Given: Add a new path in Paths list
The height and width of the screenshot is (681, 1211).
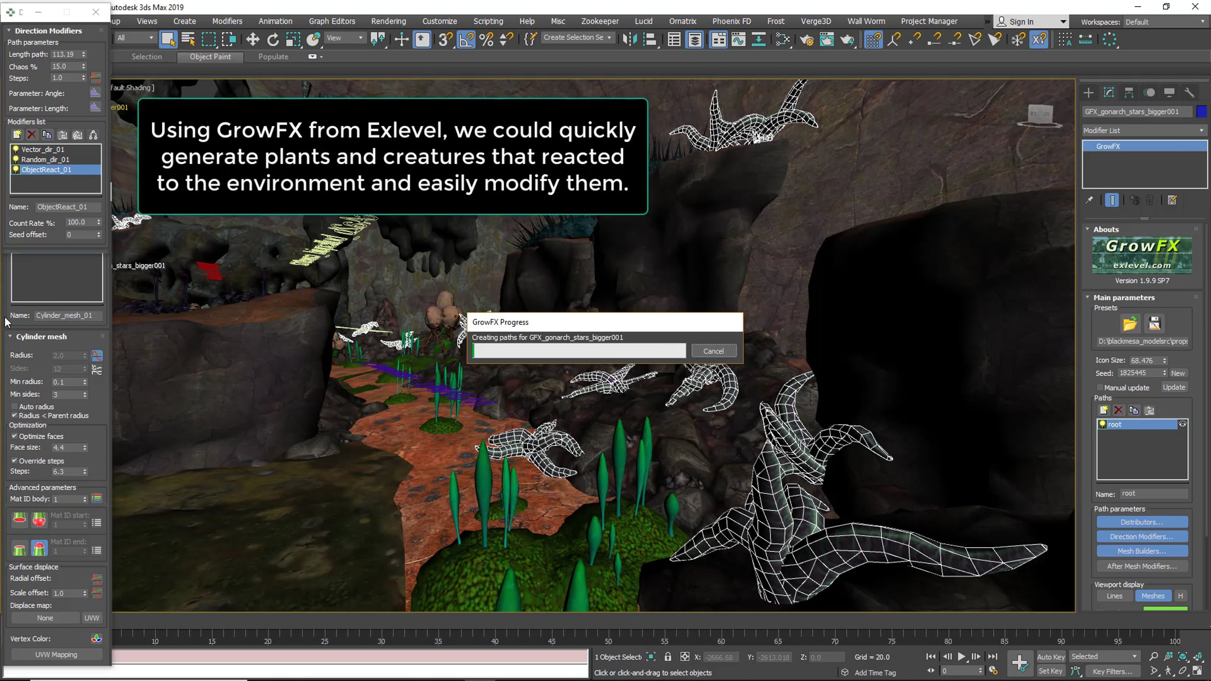Looking at the screenshot, I should (1104, 410).
